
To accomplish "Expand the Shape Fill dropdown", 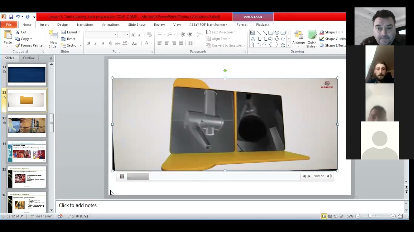I will [342, 32].
